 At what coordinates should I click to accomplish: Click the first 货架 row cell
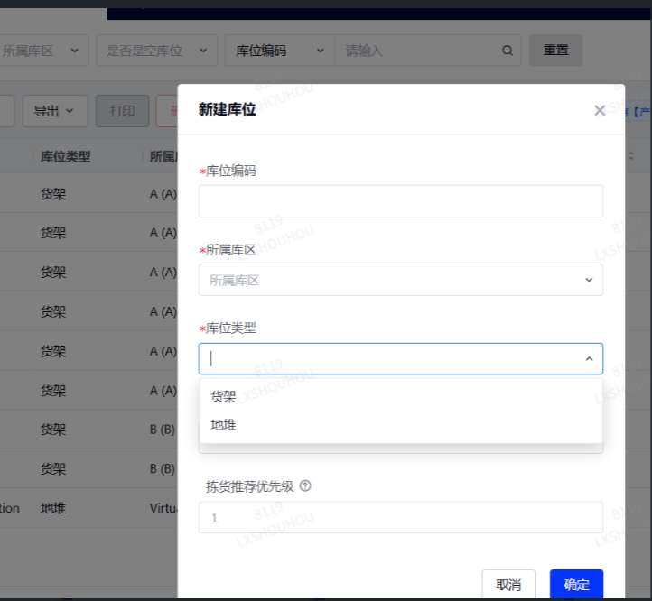pos(52,194)
